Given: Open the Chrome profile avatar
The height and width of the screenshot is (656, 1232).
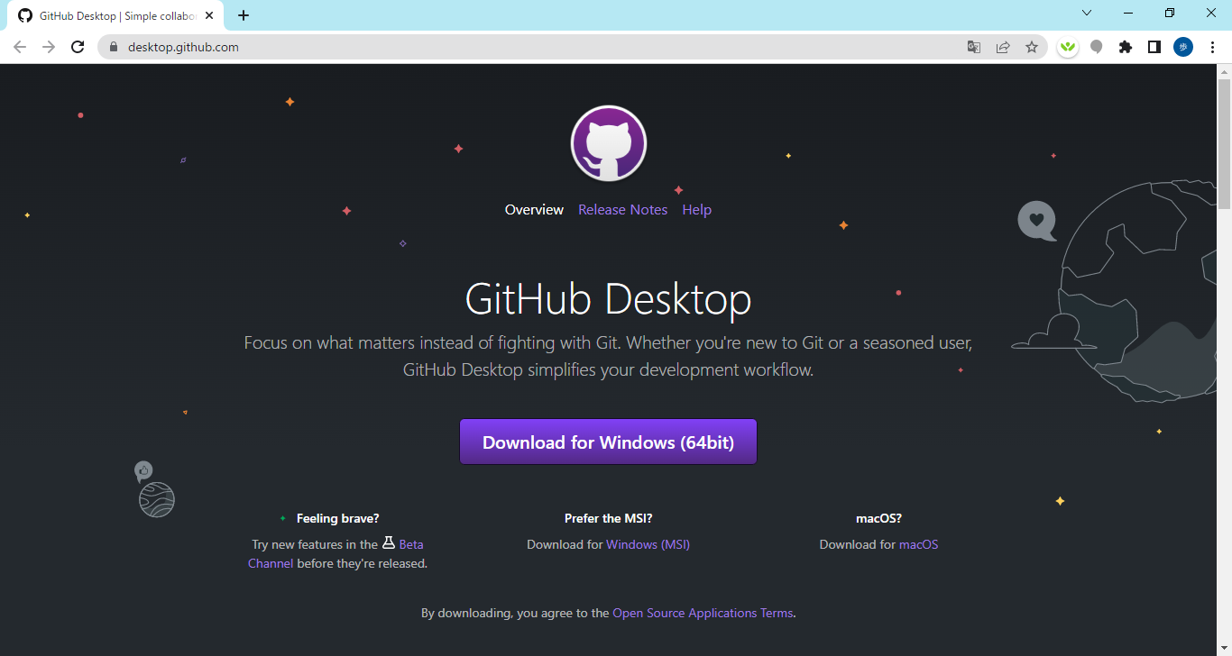Looking at the screenshot, I should click(x=1182, y=47).
